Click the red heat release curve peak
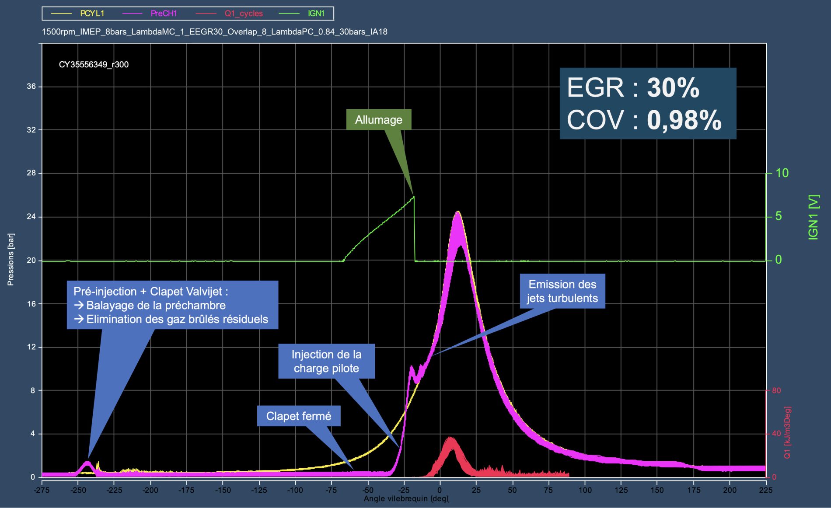Image resolution: width=831 pixels, height=508 pixels. (450, 438)
